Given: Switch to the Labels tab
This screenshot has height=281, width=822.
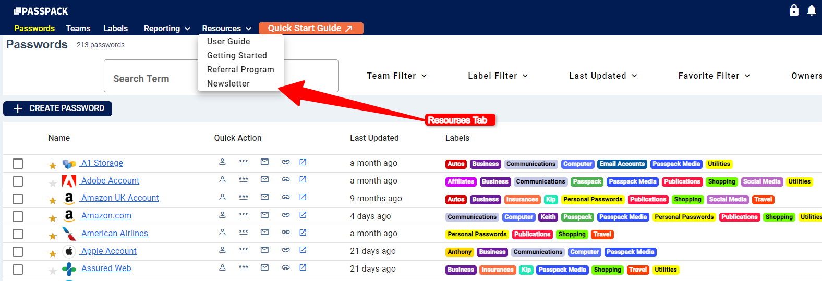Looking at the screenshot, I should click(x=116, y=28).
